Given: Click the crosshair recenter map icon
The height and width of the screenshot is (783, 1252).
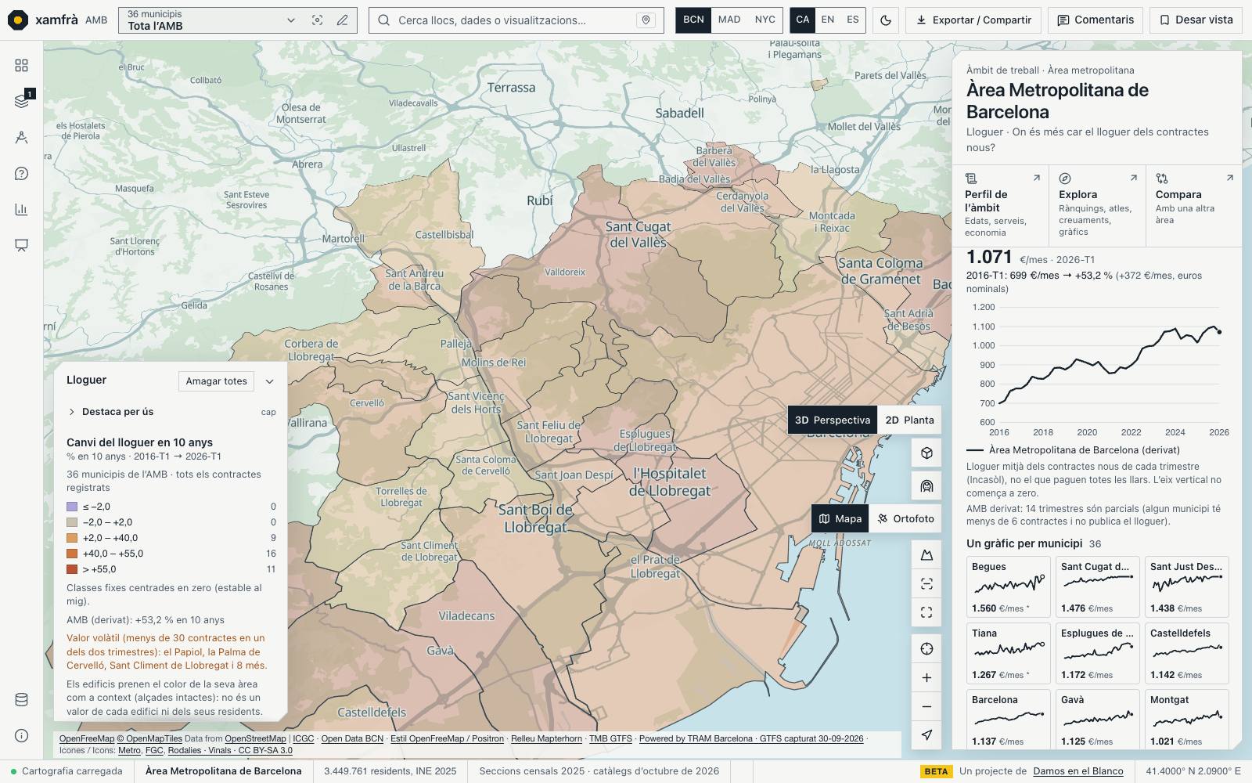Looking at the screenshot, I should [x=926, y=649].
